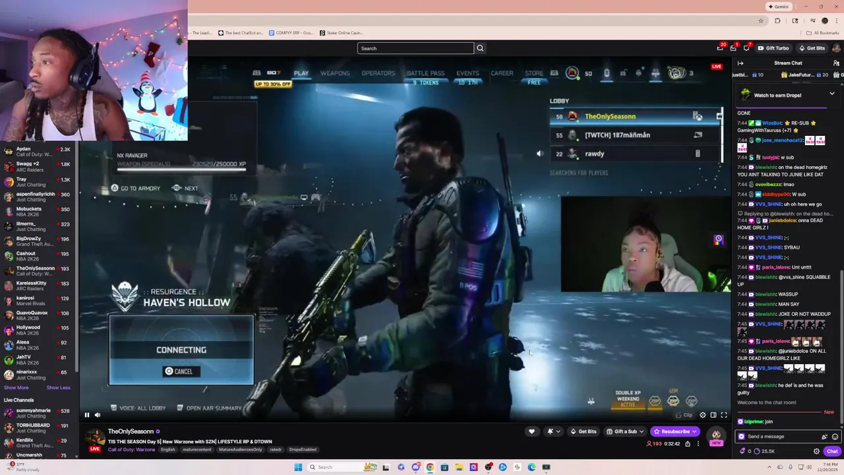This screenshot has height=475, width=844.
Task: Open Bits cheer icon in message box
Action: pos(824,437)
